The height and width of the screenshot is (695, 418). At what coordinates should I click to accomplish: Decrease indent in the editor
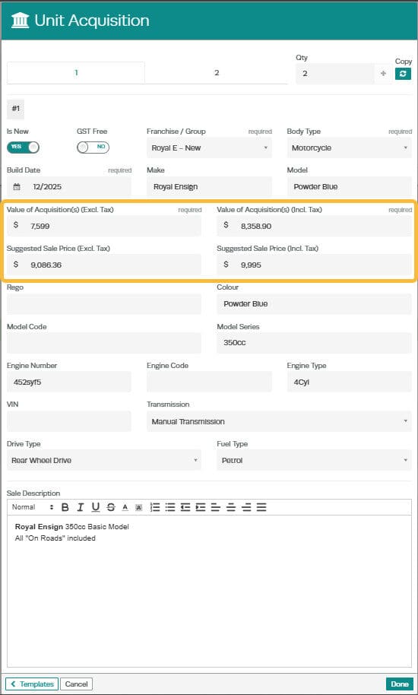tap(185, 507)
